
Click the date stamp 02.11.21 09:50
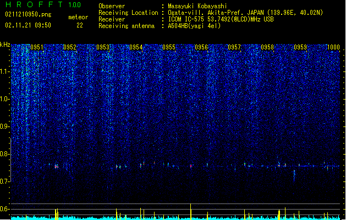[28, 25]
